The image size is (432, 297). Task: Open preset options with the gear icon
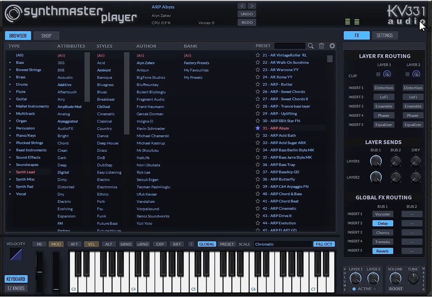[332, 46]
